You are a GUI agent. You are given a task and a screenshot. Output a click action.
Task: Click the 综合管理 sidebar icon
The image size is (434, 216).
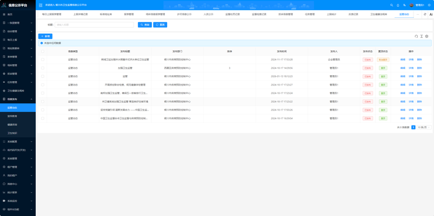click(4, 31)
